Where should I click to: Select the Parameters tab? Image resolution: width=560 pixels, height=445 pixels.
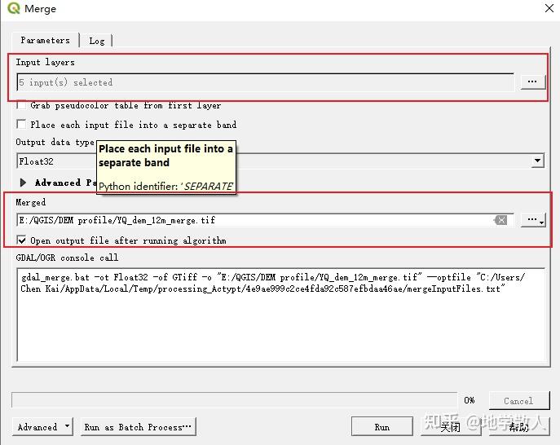pos(46,40)
